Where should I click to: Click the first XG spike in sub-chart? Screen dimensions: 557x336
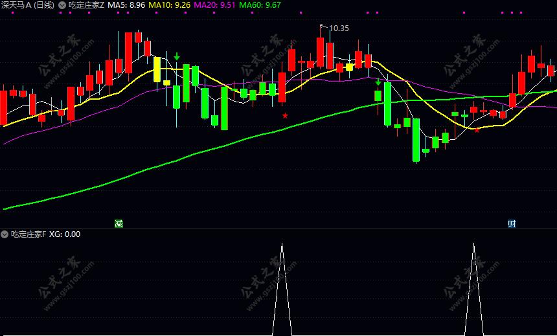click(282, 288)
